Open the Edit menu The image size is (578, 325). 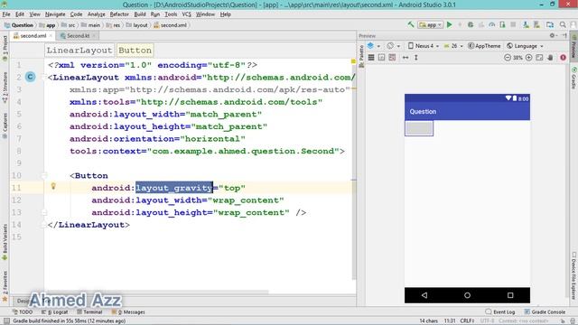point(20,14)
